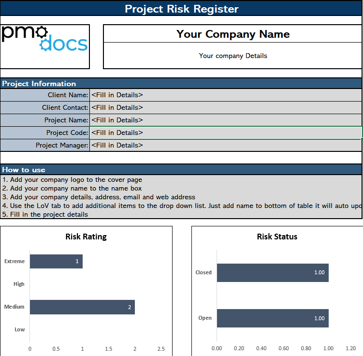
Task: Click the 2.5 axis value in Risk Rating
Action: (x=161, y=349)
